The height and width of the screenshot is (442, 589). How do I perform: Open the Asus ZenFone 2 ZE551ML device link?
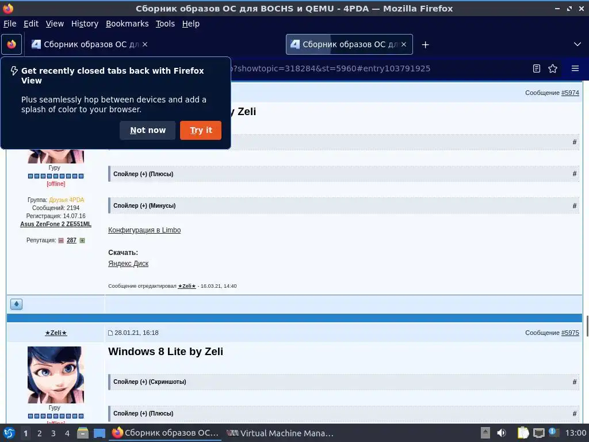[x=56, y=224]
